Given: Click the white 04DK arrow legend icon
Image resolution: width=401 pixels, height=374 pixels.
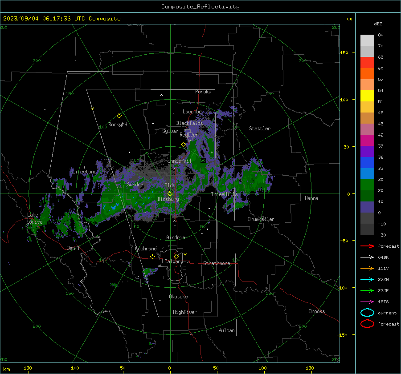Looking at the screenshot, I should click(x=367, y=257).
